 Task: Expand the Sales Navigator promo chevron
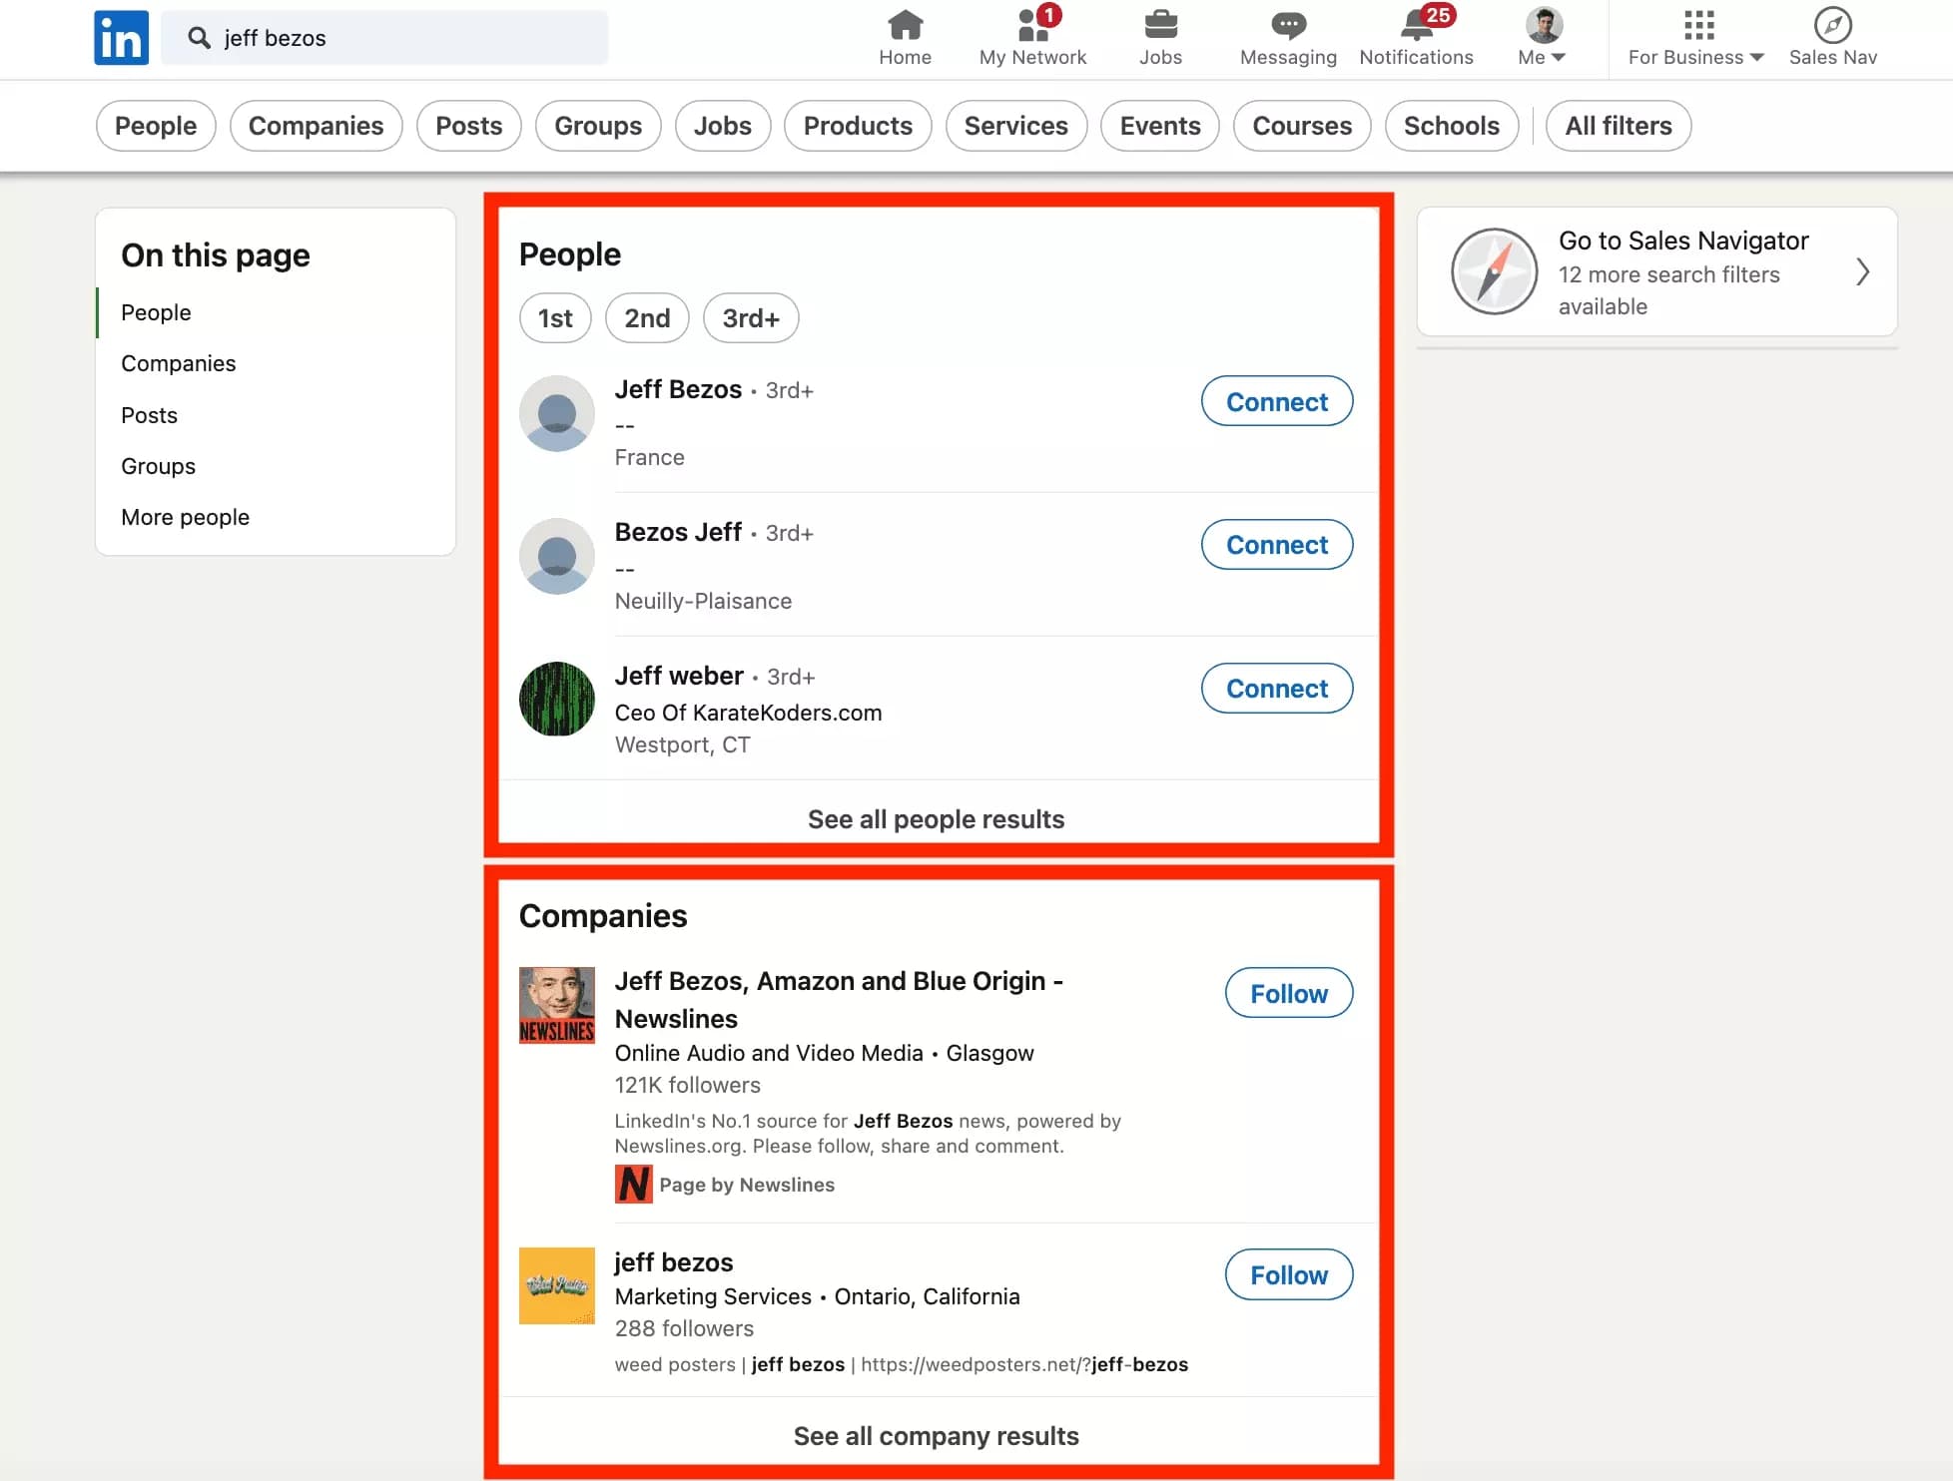coord(1863,271)
